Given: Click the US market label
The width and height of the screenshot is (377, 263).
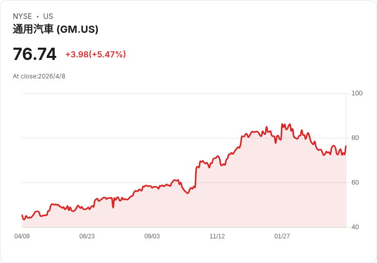Looking at the screenshot, I should (x=48, y=16).
